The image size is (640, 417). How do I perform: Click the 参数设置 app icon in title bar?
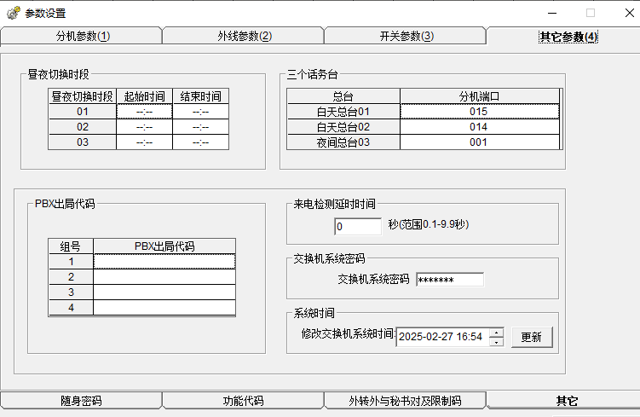point(13,13)
